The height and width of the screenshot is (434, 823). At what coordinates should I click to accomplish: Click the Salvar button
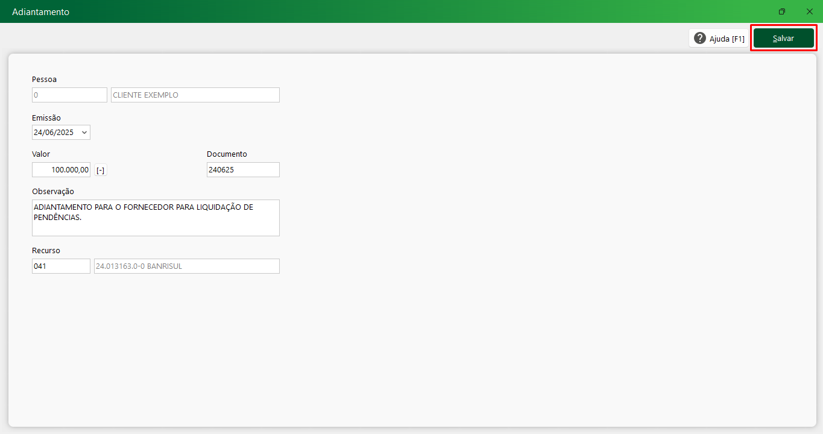point(783,38)
